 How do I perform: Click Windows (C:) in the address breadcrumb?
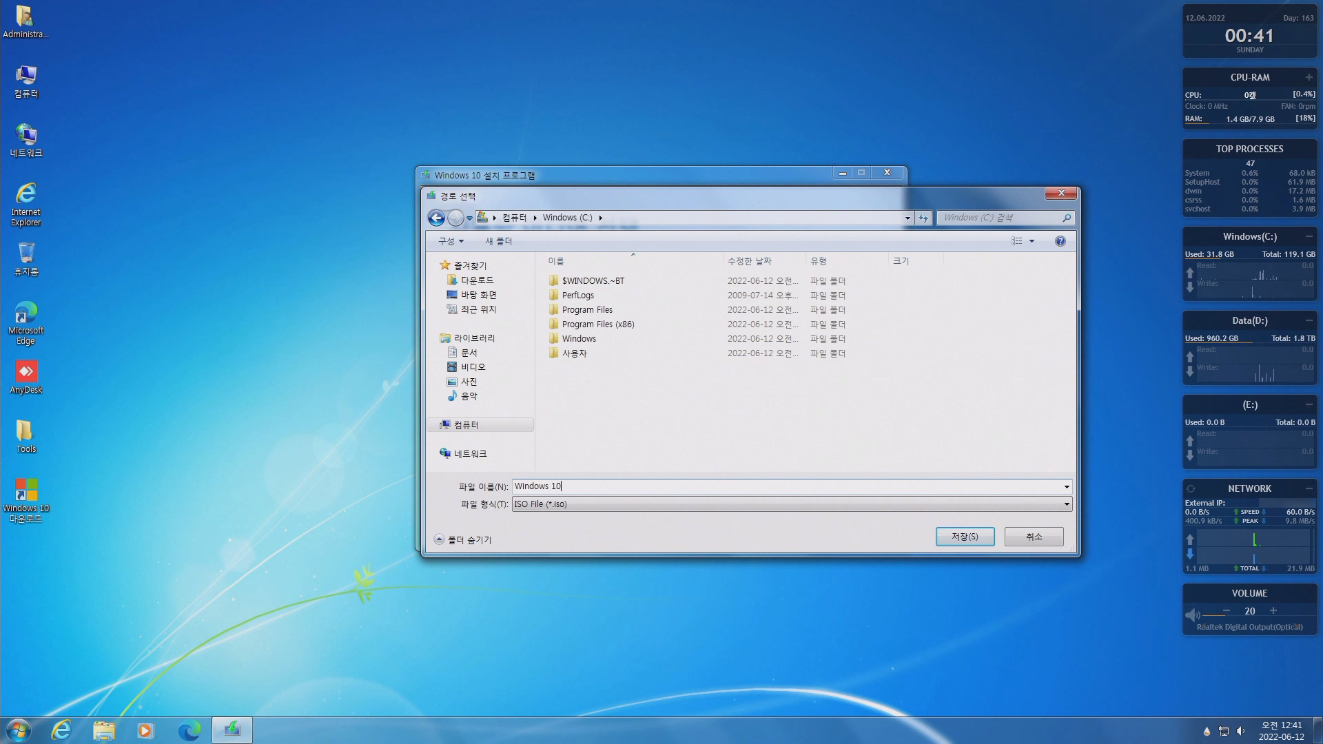[x=567, y=218]
